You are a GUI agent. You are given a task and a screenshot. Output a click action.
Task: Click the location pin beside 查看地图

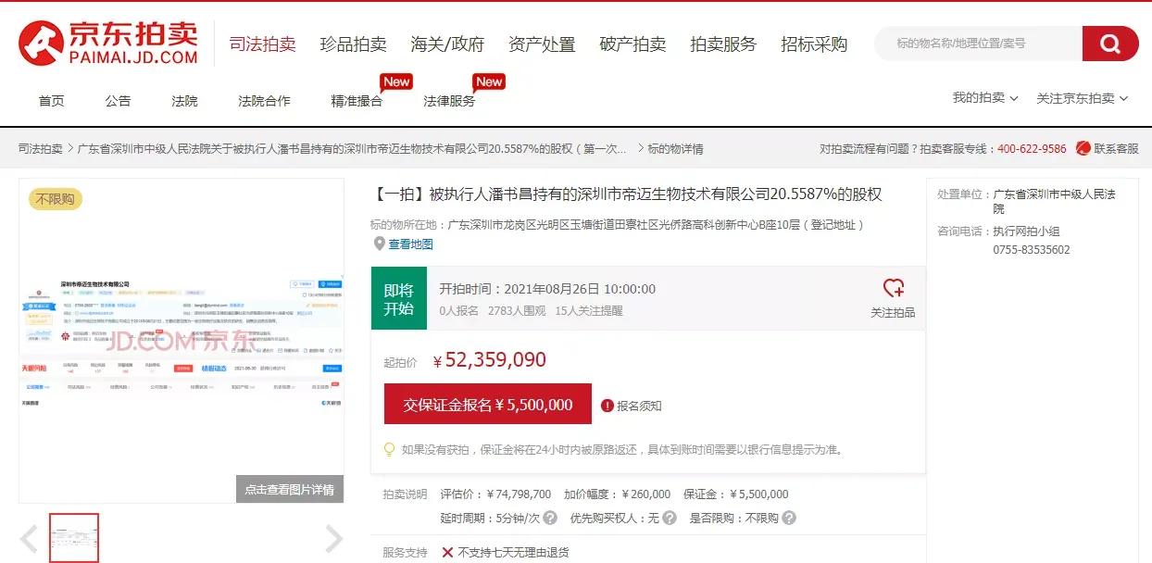tap(380, 244)
